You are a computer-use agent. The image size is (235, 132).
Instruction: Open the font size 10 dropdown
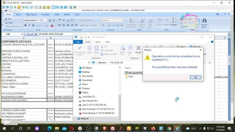click(x=46, y=20)
